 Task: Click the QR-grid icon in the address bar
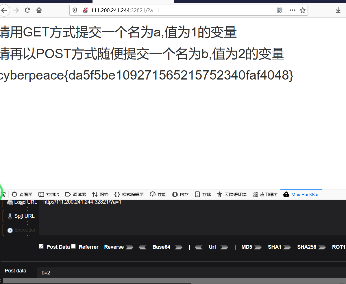(x=280, y=10)
